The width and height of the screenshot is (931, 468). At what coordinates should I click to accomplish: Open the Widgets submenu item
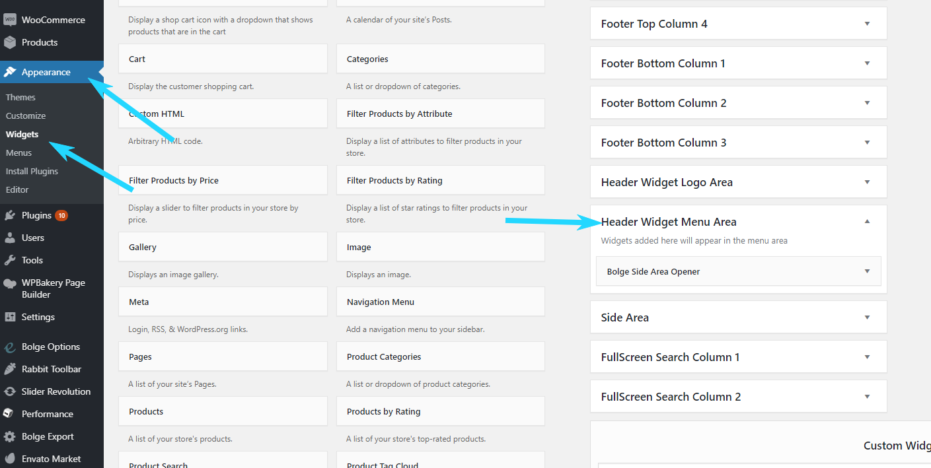22,134
